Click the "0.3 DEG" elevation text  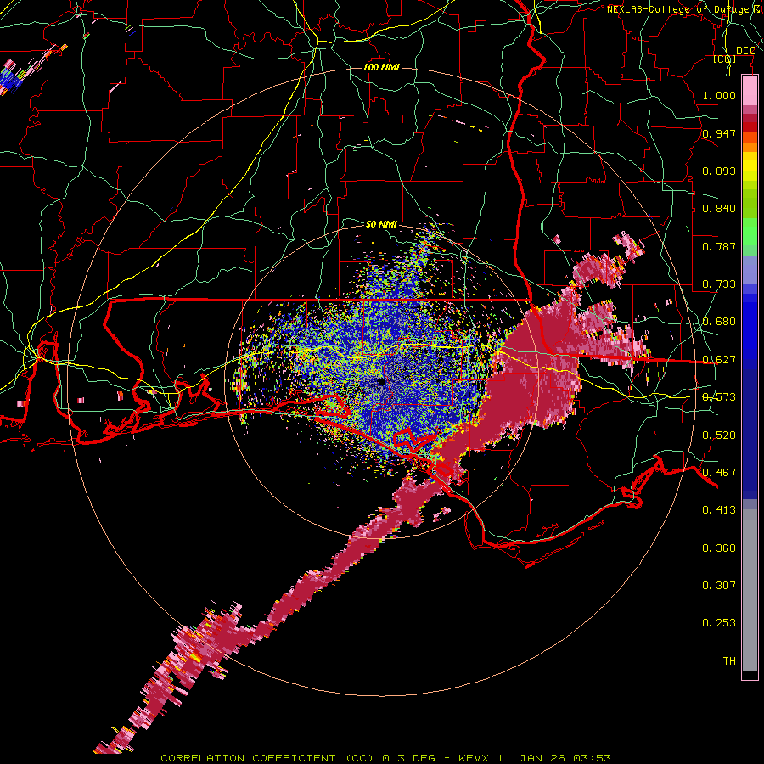408,758
